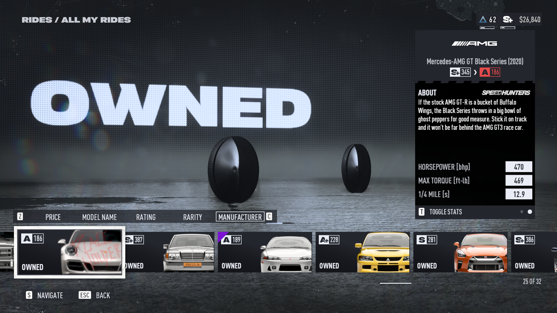Viewport: 557px width, 313px height.
Task: Click the level triangle icon beside 62
Action: 483,19
